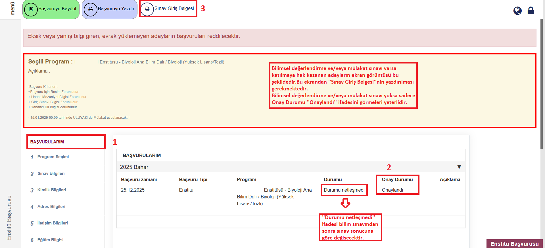Click the printer icon for Sınav Giriş Belgesi
Viewport: 545px width, 248px height.
(147, 9)
